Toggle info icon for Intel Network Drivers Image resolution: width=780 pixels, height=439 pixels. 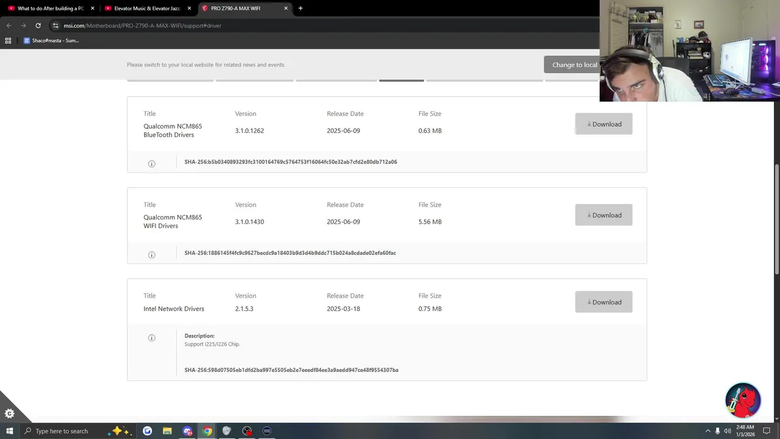click(x=152, y=338)
